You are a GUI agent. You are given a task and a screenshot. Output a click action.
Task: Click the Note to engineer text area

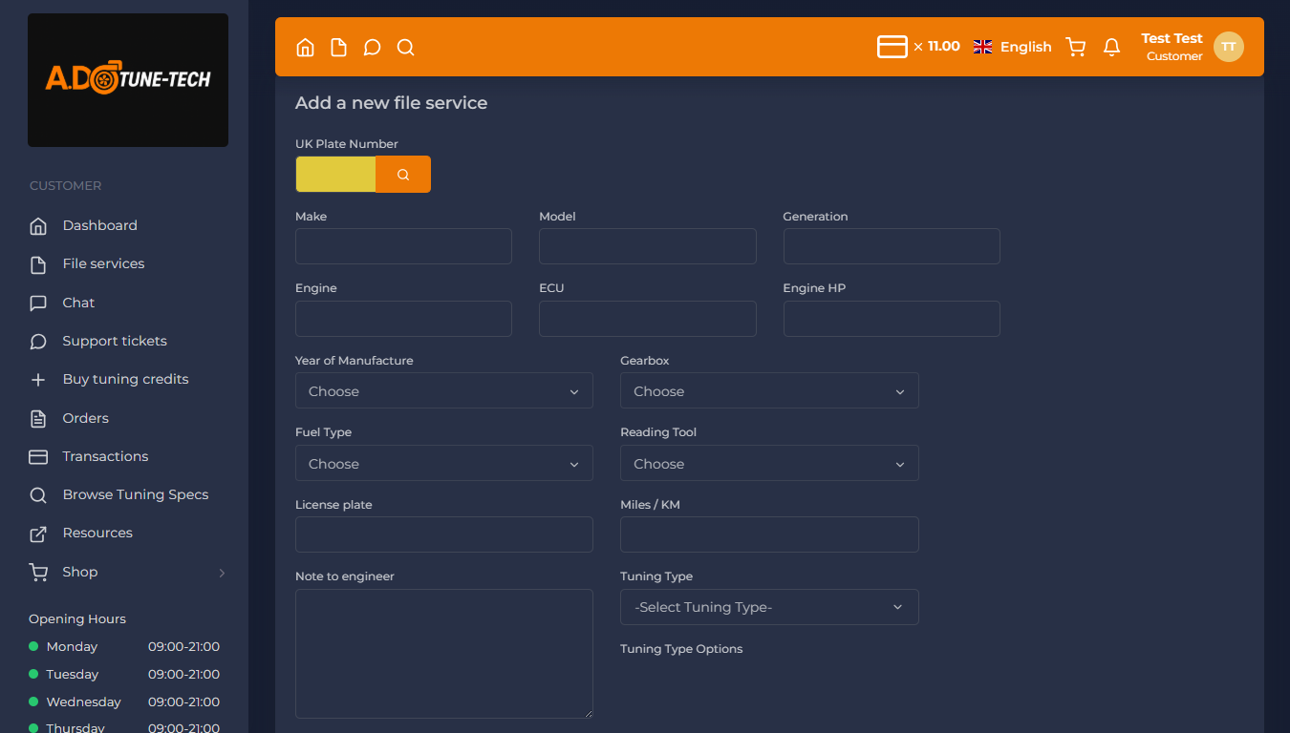(x=444, y=654)
